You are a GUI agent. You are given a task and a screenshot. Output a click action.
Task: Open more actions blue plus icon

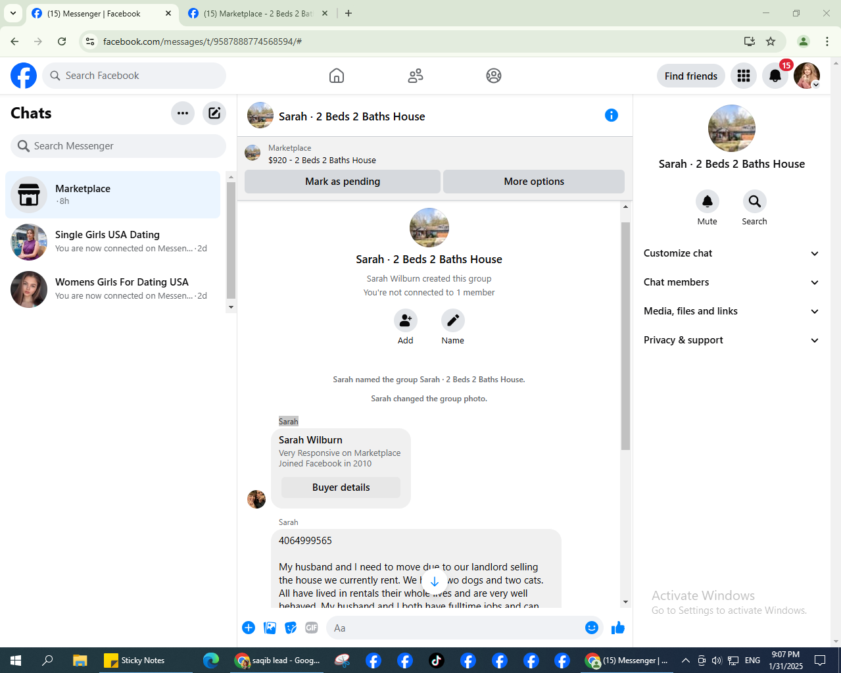pos(249,628)
